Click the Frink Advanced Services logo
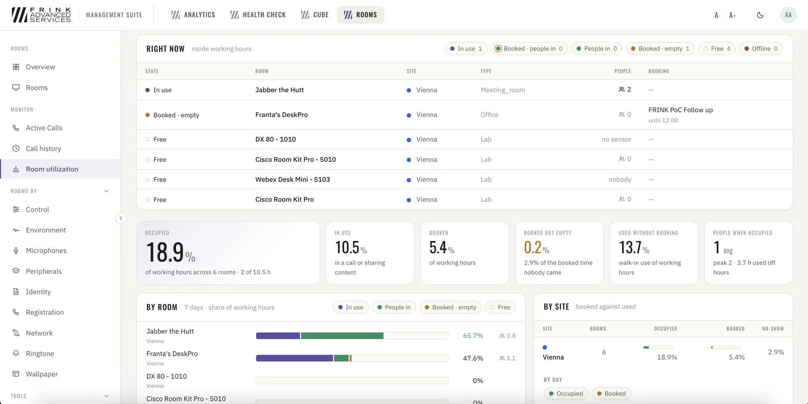808x404 pixels. pyautogui.click(x=41, y=15)
